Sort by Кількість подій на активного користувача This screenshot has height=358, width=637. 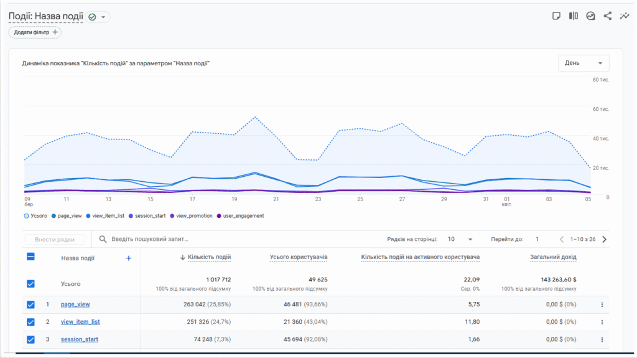click(x=421, y=257)
